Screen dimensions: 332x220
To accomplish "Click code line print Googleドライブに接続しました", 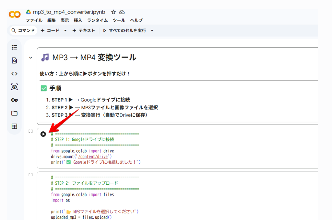I will coord(96,162).
